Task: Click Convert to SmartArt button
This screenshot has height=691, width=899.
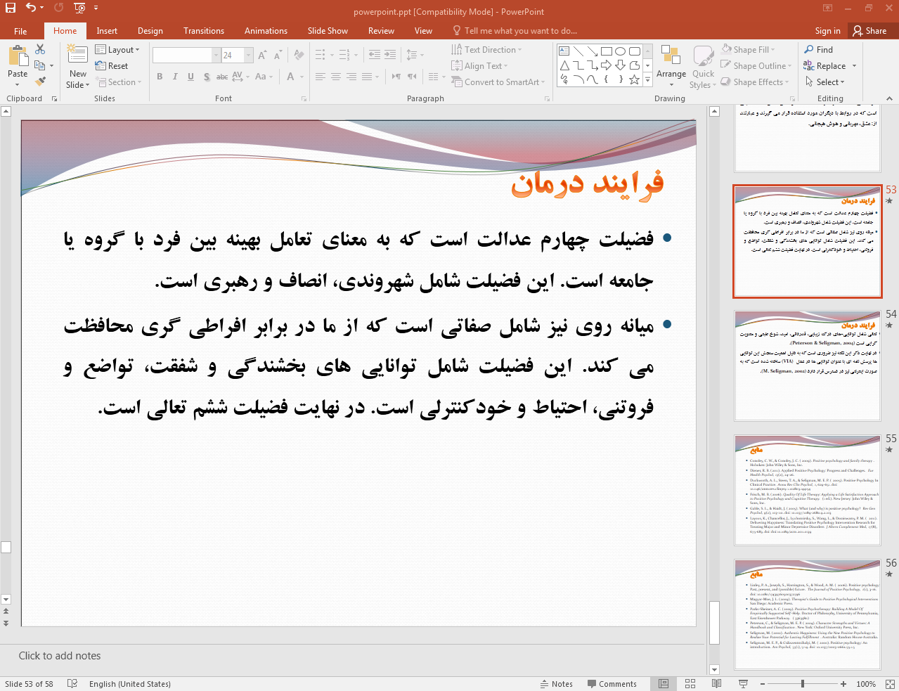Action: (498, 82)
